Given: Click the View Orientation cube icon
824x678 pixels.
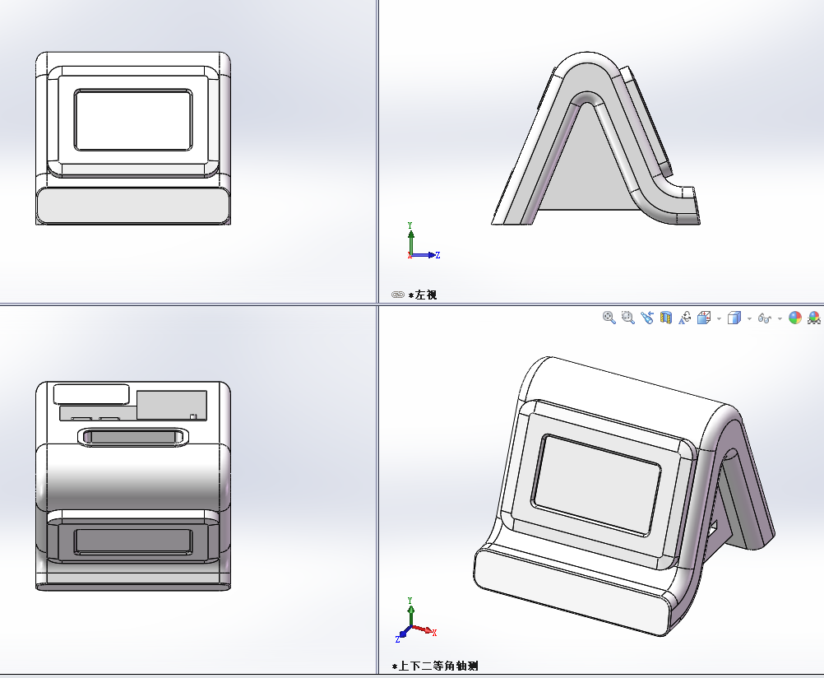Looking at the screenshot, I should [x=704, y=318].
